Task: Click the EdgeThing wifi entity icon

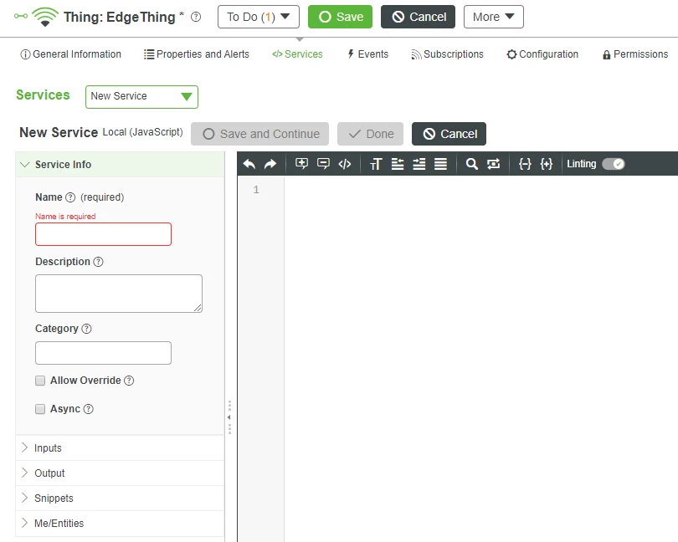Action: click(45, 17)
